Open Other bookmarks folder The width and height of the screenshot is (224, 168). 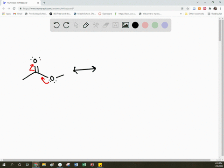pos(195,14)
